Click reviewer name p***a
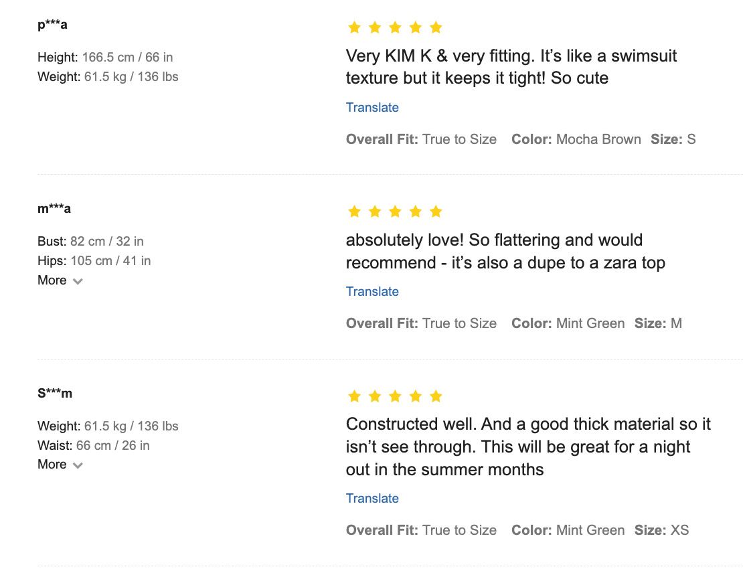This screenshot has height=569, width=743. (52, 25)
